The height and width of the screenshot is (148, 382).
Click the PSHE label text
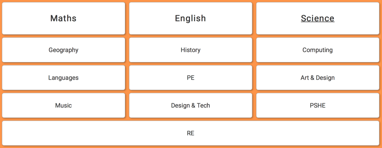tap(317, 105)
